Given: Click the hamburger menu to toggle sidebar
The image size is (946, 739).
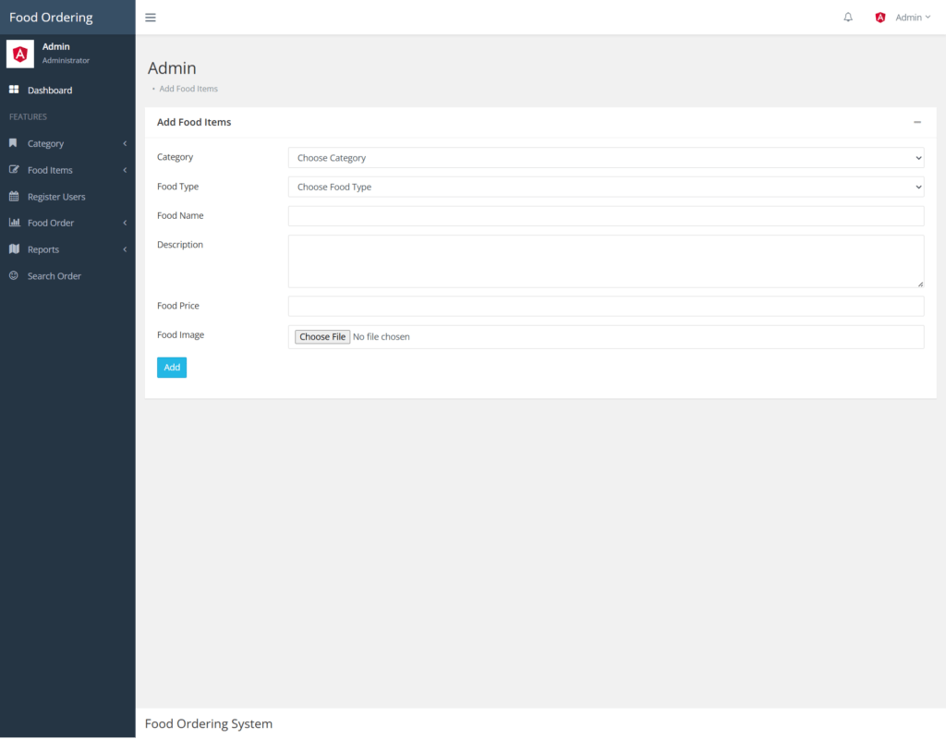Looking at the screenshot, I should point(151,17).
